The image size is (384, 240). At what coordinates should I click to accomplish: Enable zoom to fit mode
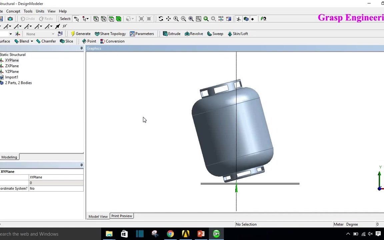tap(198, 19)
